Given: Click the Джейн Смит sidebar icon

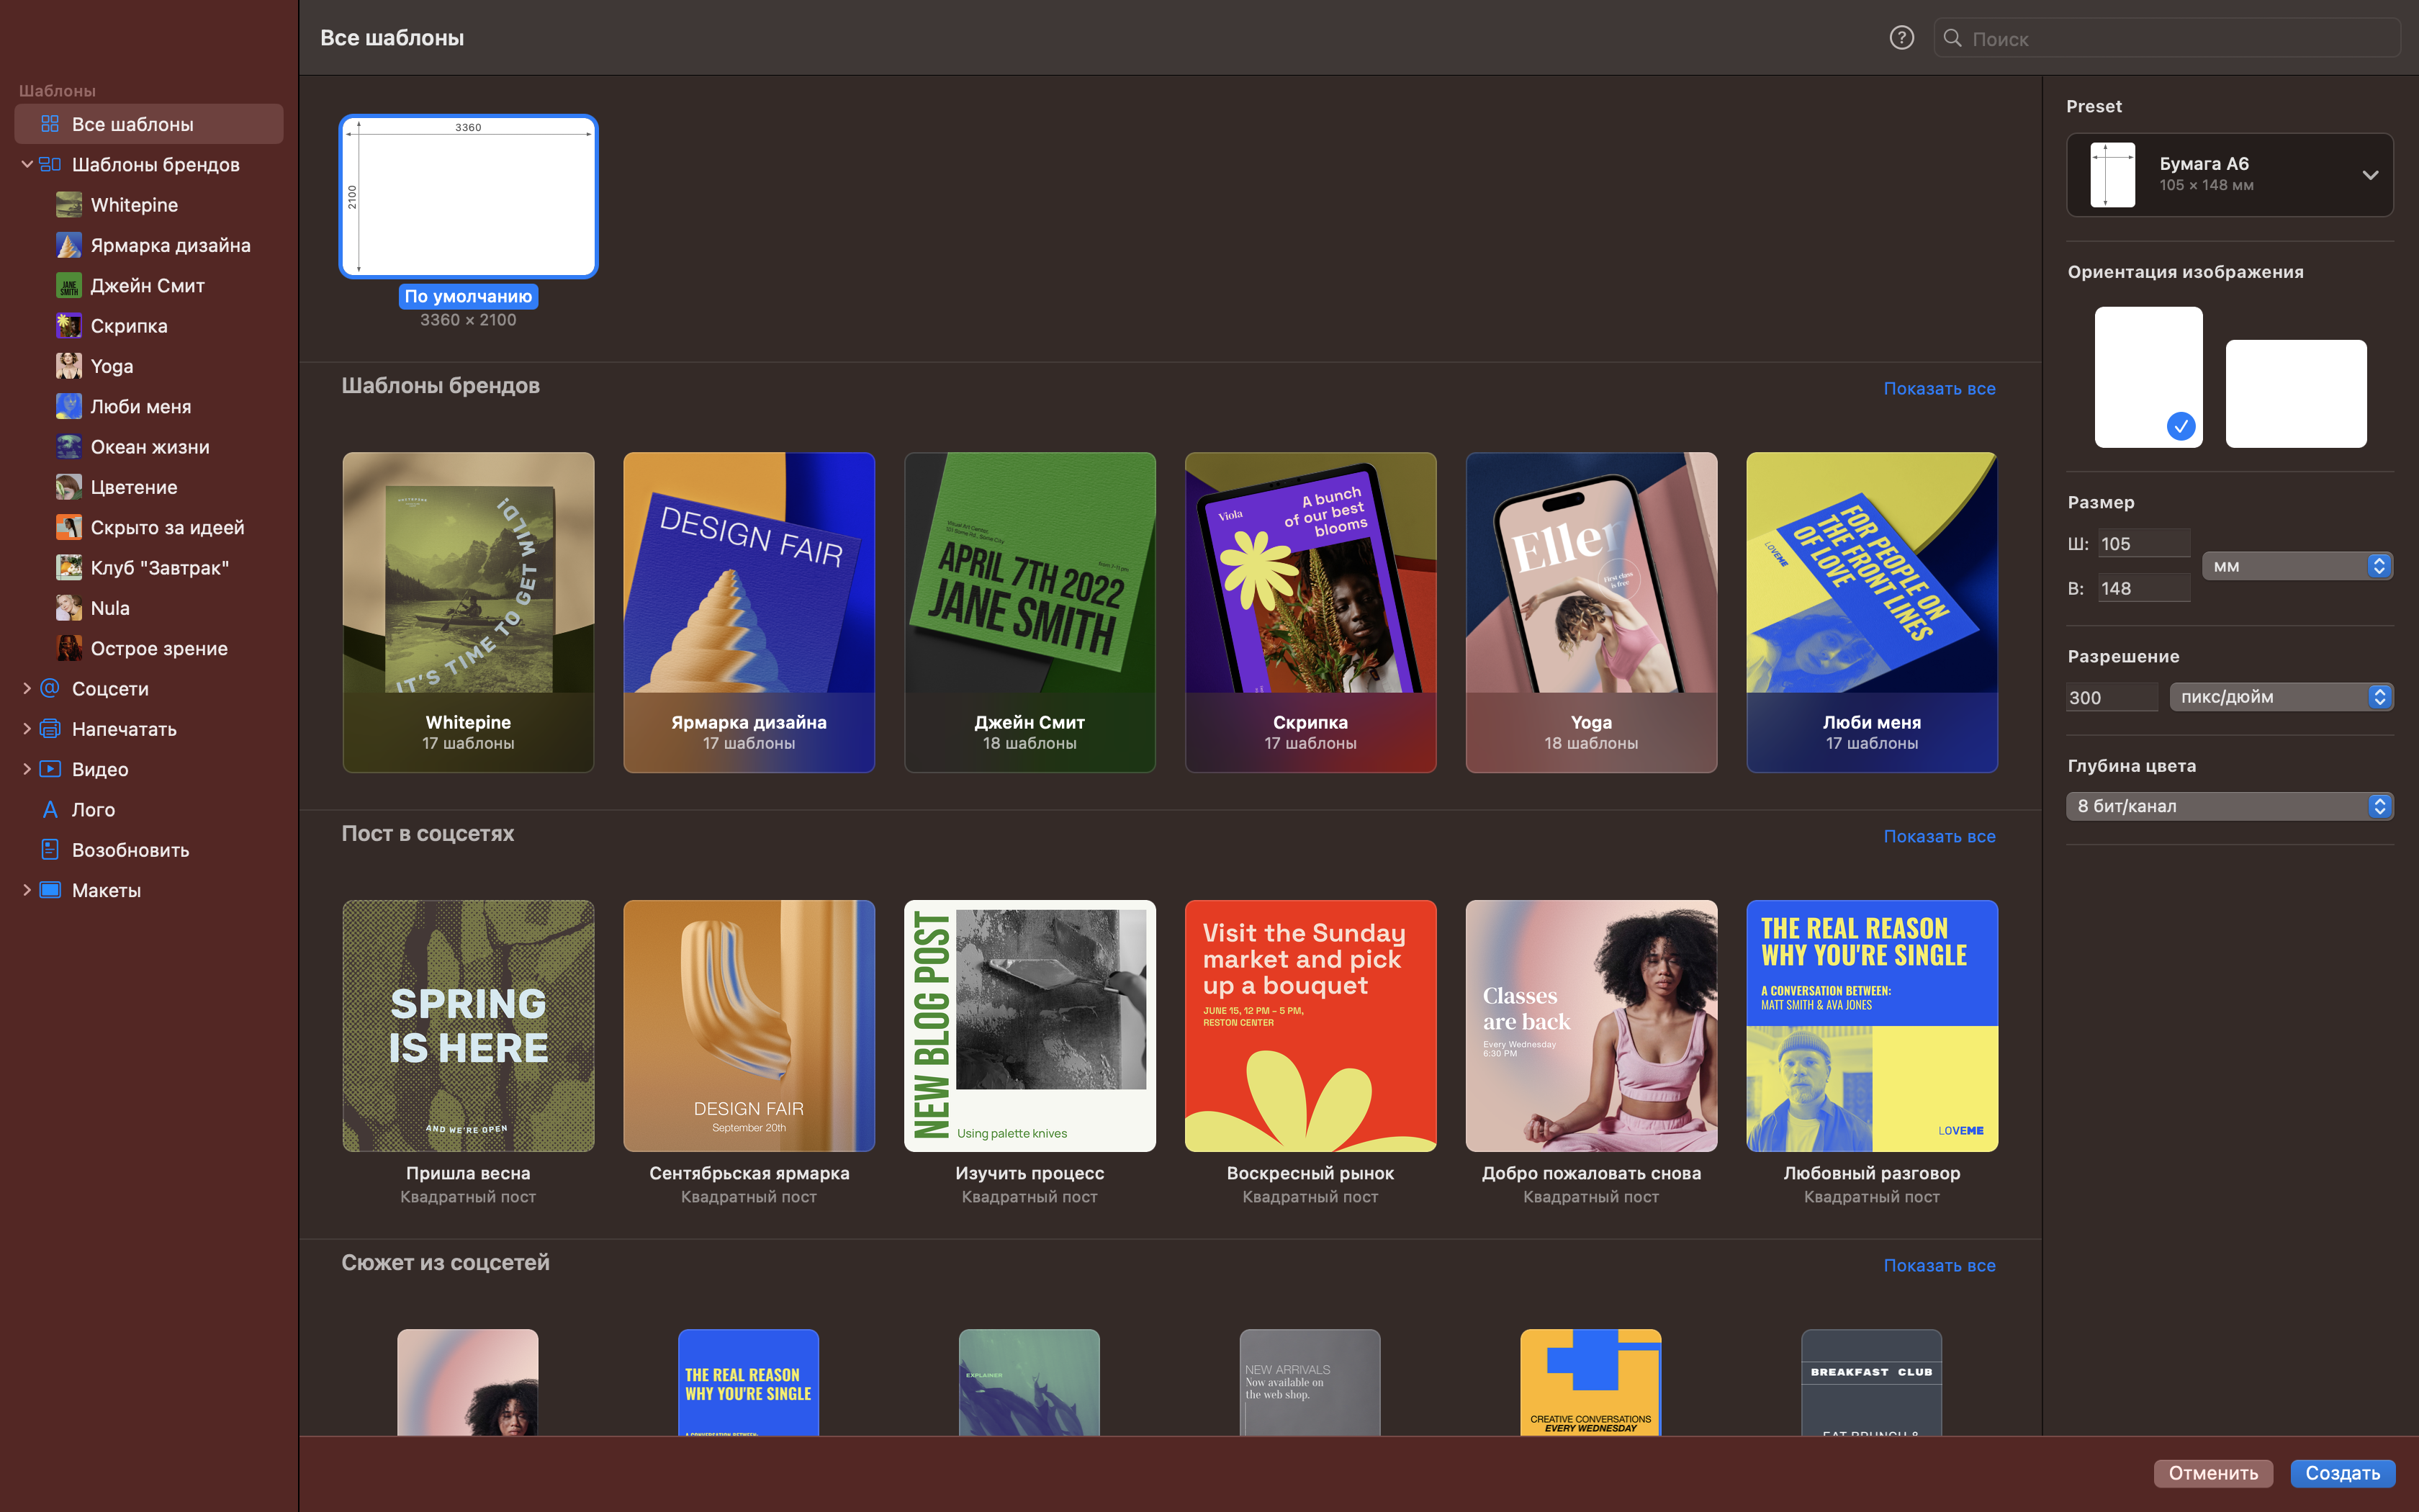Looking at the screenshot, I should coord(69,286).
